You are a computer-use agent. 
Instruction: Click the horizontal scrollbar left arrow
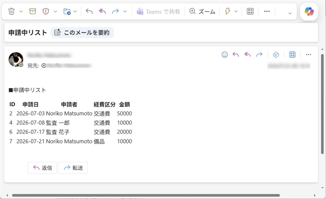(x=7, y=195)
